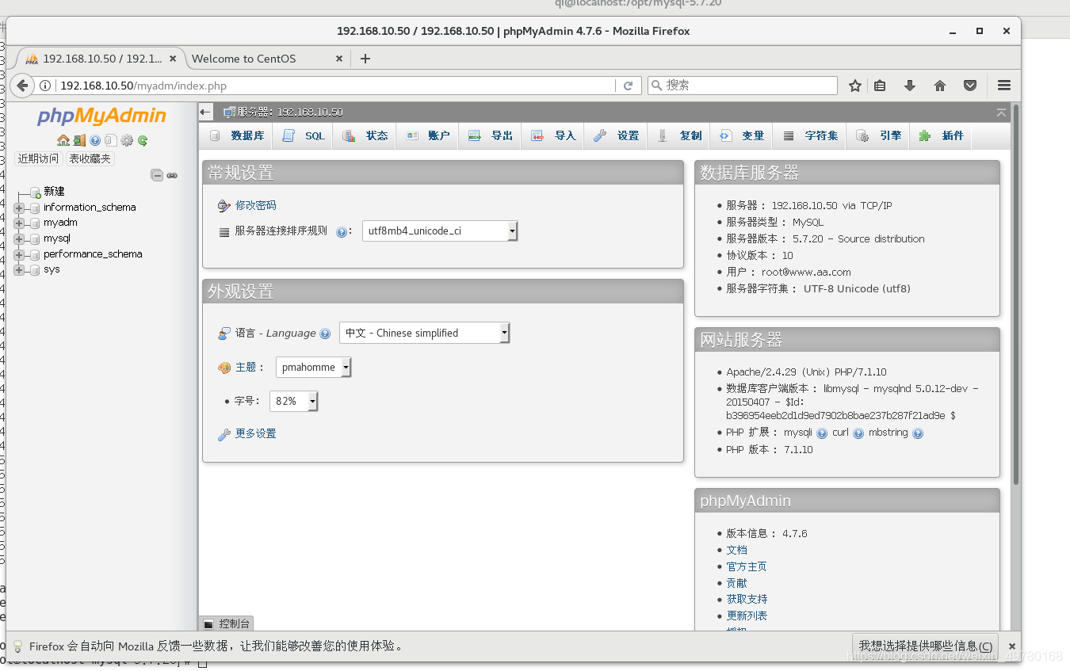Click help icon next to Language label
Image resolution: width=1070 pixels, height=671 pixels.
tap(325, 334)
